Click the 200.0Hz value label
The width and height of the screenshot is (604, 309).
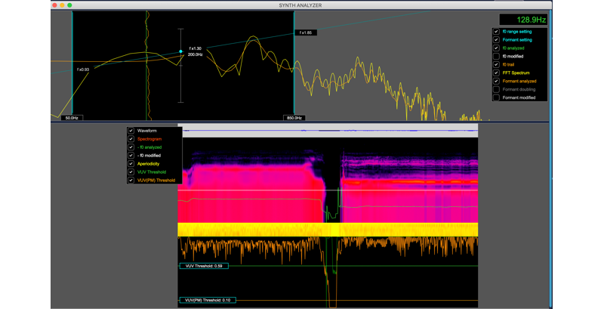point(196,54)
